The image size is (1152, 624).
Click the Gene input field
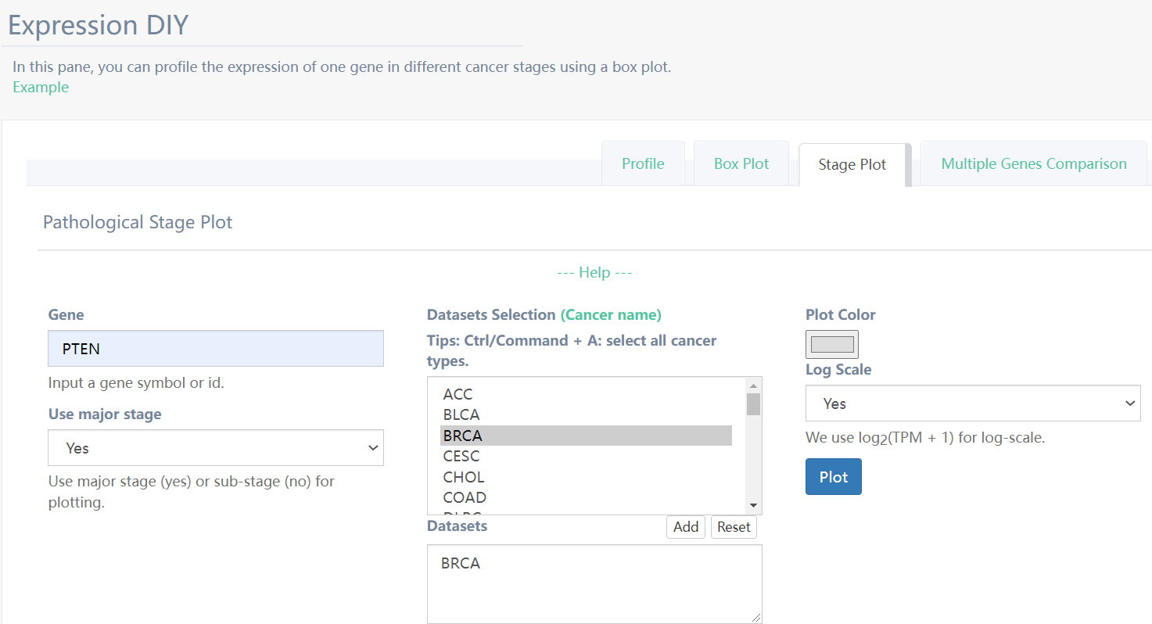tap(215, 349)
